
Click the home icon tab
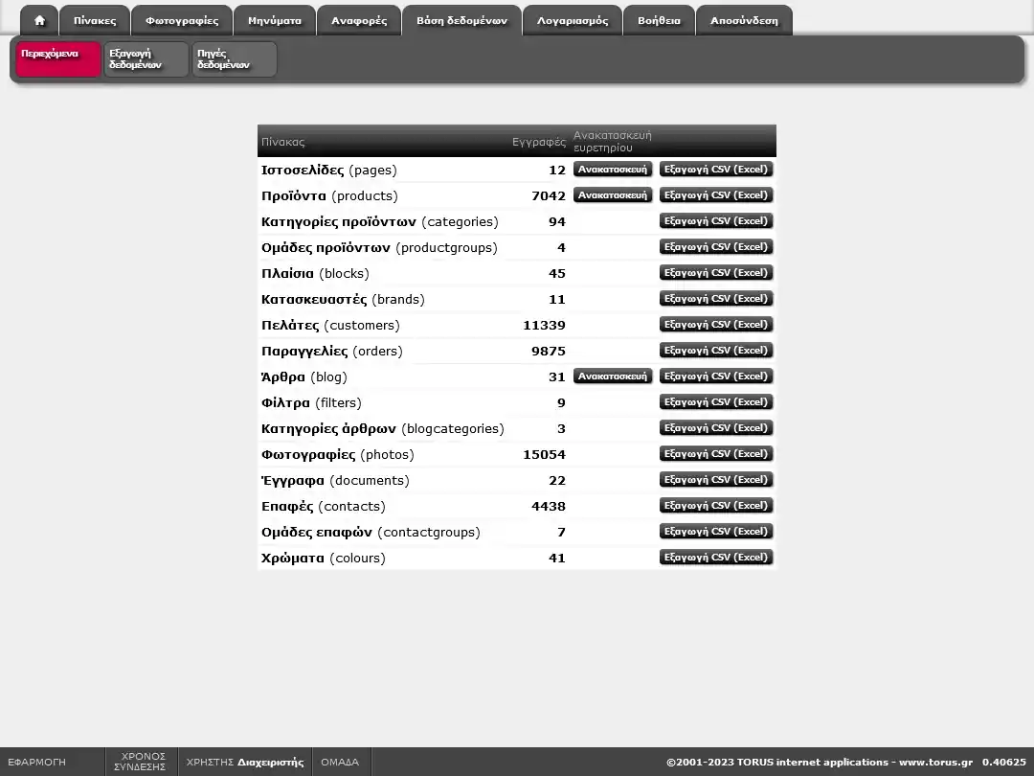click(x=39, y=20)
